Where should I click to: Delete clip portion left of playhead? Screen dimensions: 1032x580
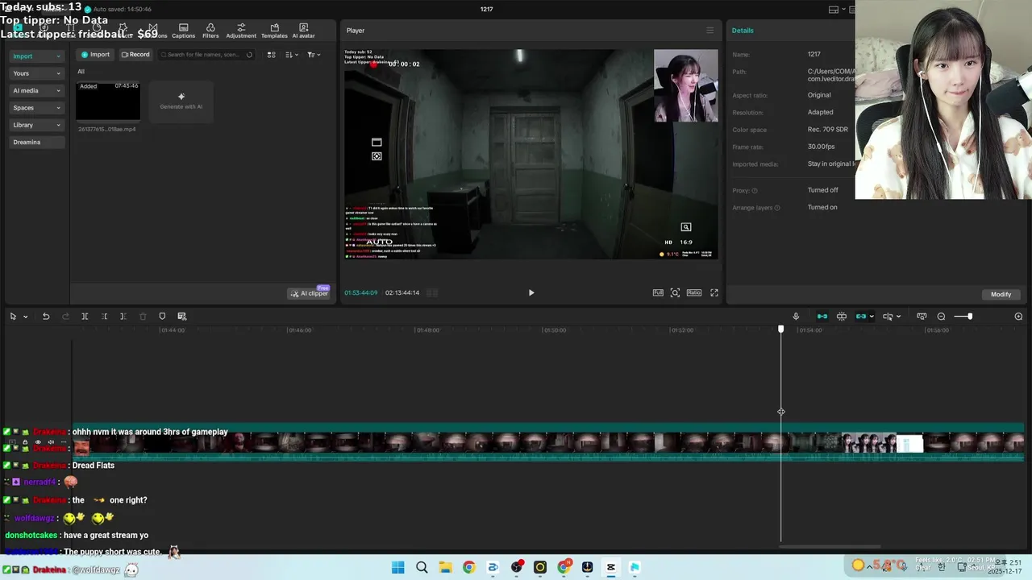click(104, 317)
